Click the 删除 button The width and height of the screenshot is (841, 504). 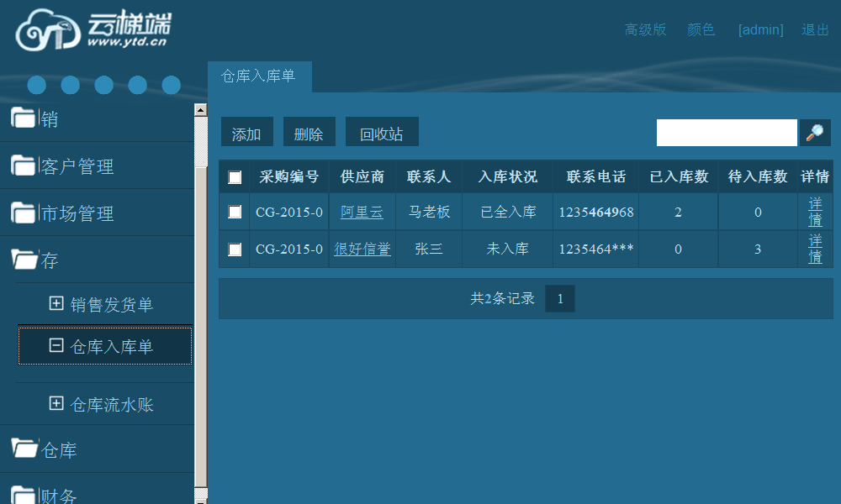coord(309,132)
